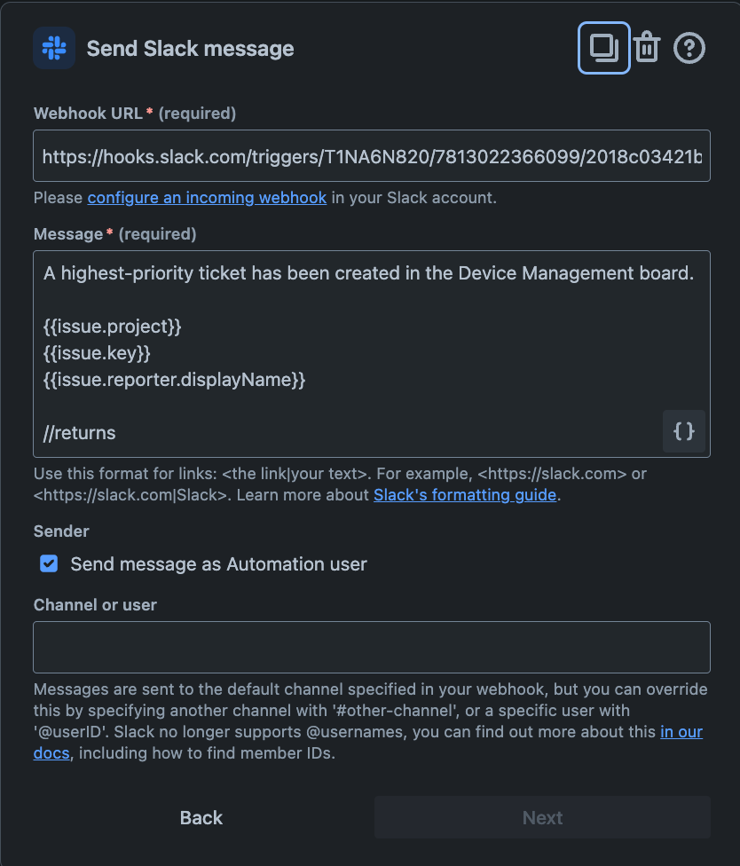
Task: Duplicate this Send Slack message action
Action: pos(604,48)
